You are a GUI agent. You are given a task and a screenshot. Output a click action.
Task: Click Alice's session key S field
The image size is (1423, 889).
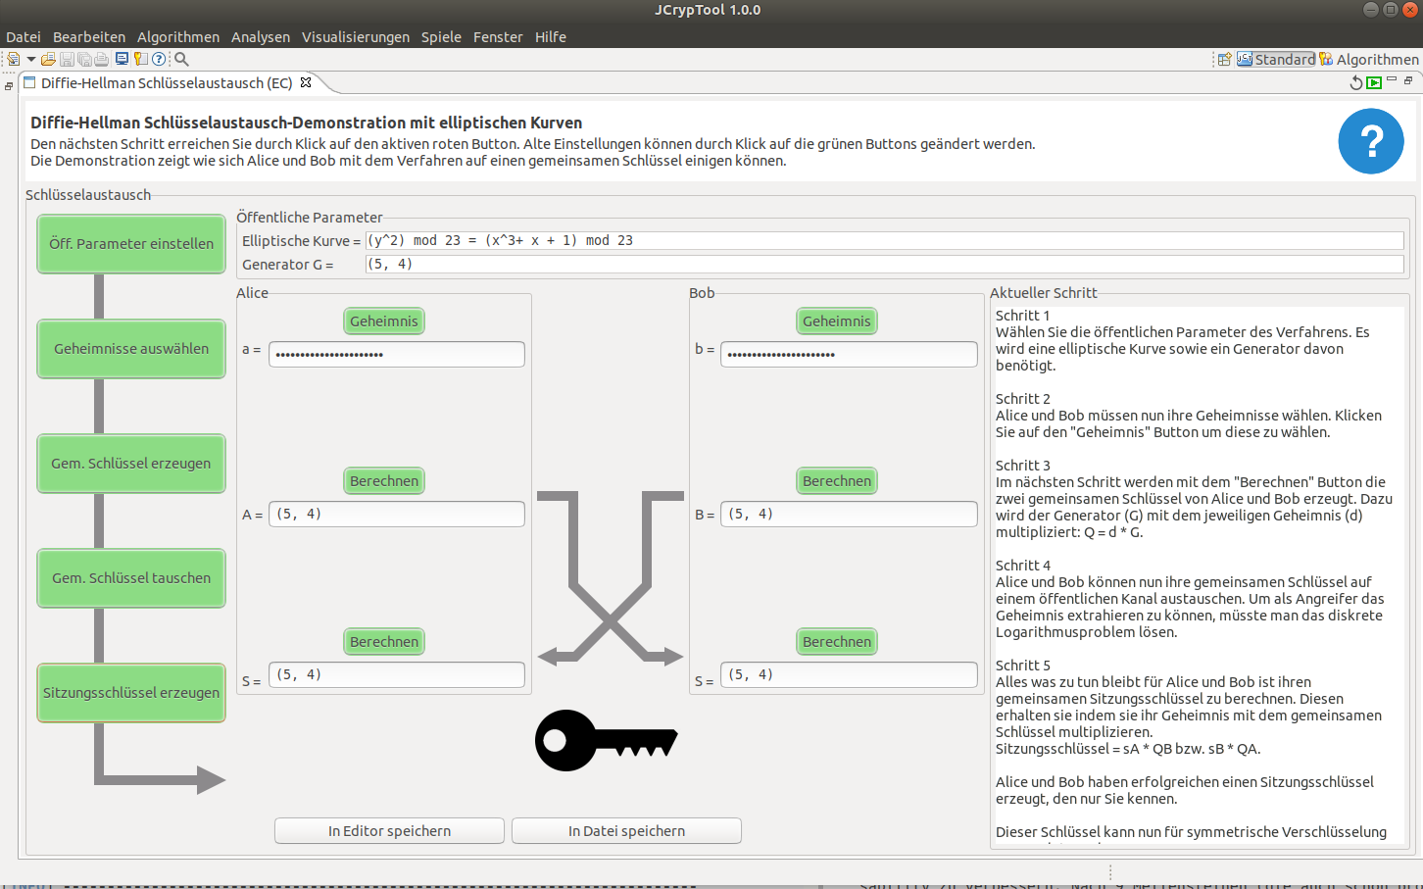coord(397,675)
